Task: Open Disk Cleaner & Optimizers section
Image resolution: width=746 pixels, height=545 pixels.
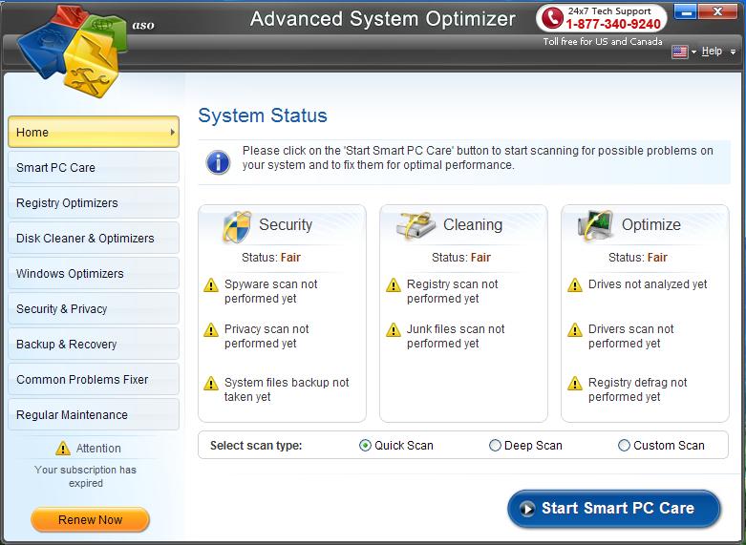Action: [x=94, y=238]
